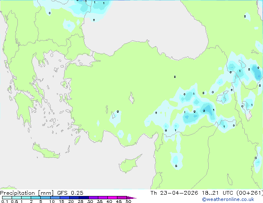Image resolution: width=263 pixels, height=203 pixels.
Task: Click the "2" precipitation value on the map
Action: [x=204, y=111]
